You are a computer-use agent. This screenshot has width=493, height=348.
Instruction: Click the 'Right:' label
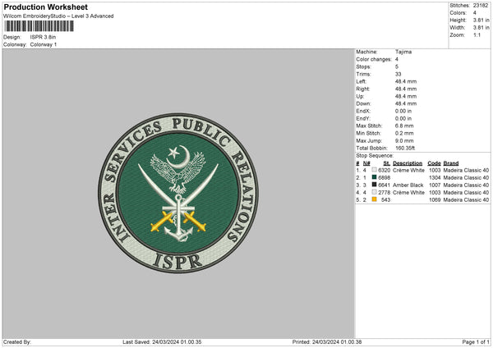pos(363,89)
